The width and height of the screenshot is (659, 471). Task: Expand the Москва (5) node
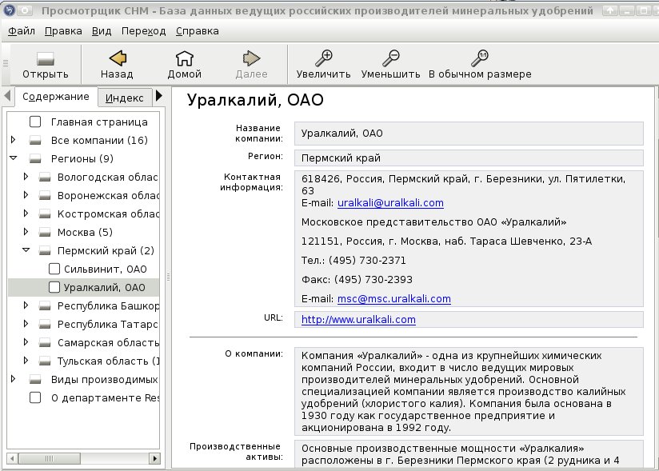click(26, 232)
